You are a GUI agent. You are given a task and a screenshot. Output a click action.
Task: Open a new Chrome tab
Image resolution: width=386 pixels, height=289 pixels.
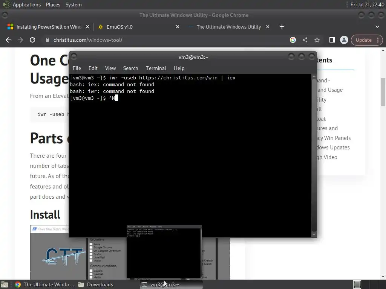click(282, 27)
